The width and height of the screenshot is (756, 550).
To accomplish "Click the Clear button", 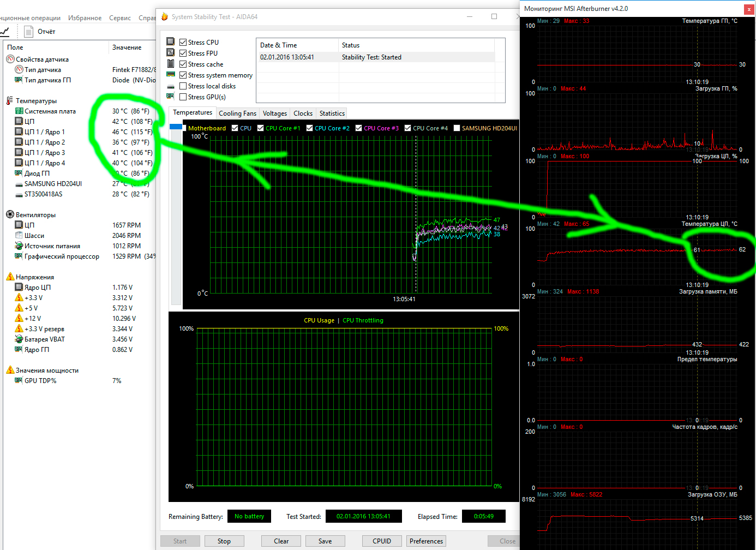I will (x=281, y=541).
